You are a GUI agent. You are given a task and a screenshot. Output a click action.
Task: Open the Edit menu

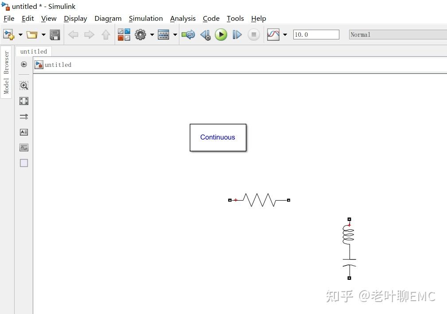[x=27, y=19]
